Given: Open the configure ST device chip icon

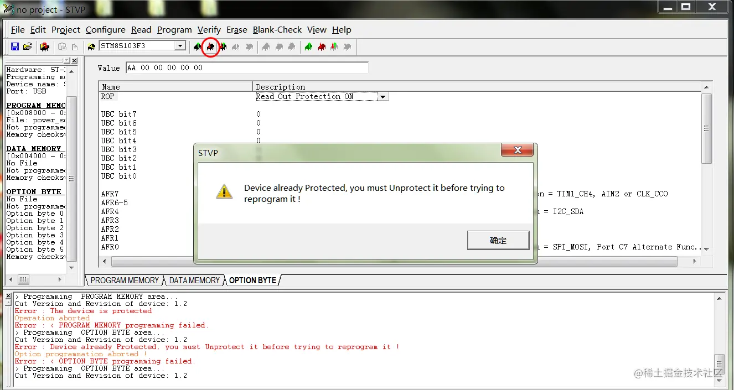Looking at the screenshot, I should 45,46.
